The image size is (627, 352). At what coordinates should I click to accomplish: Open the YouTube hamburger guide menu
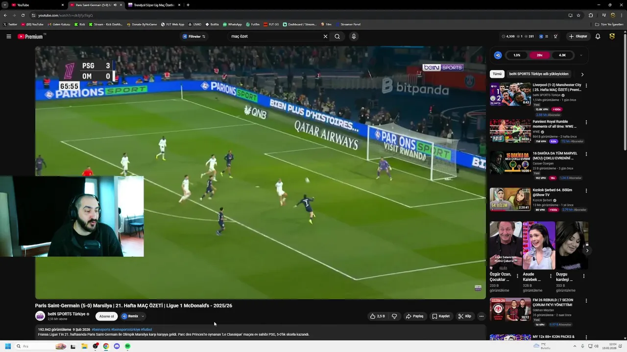8,36
